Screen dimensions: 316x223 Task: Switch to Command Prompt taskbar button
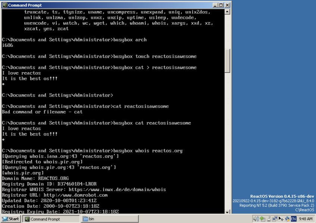coord(51,219)
